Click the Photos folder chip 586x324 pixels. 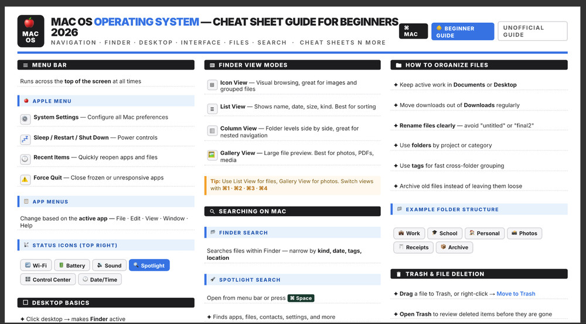pyautogui.click(x=524, y=233)
